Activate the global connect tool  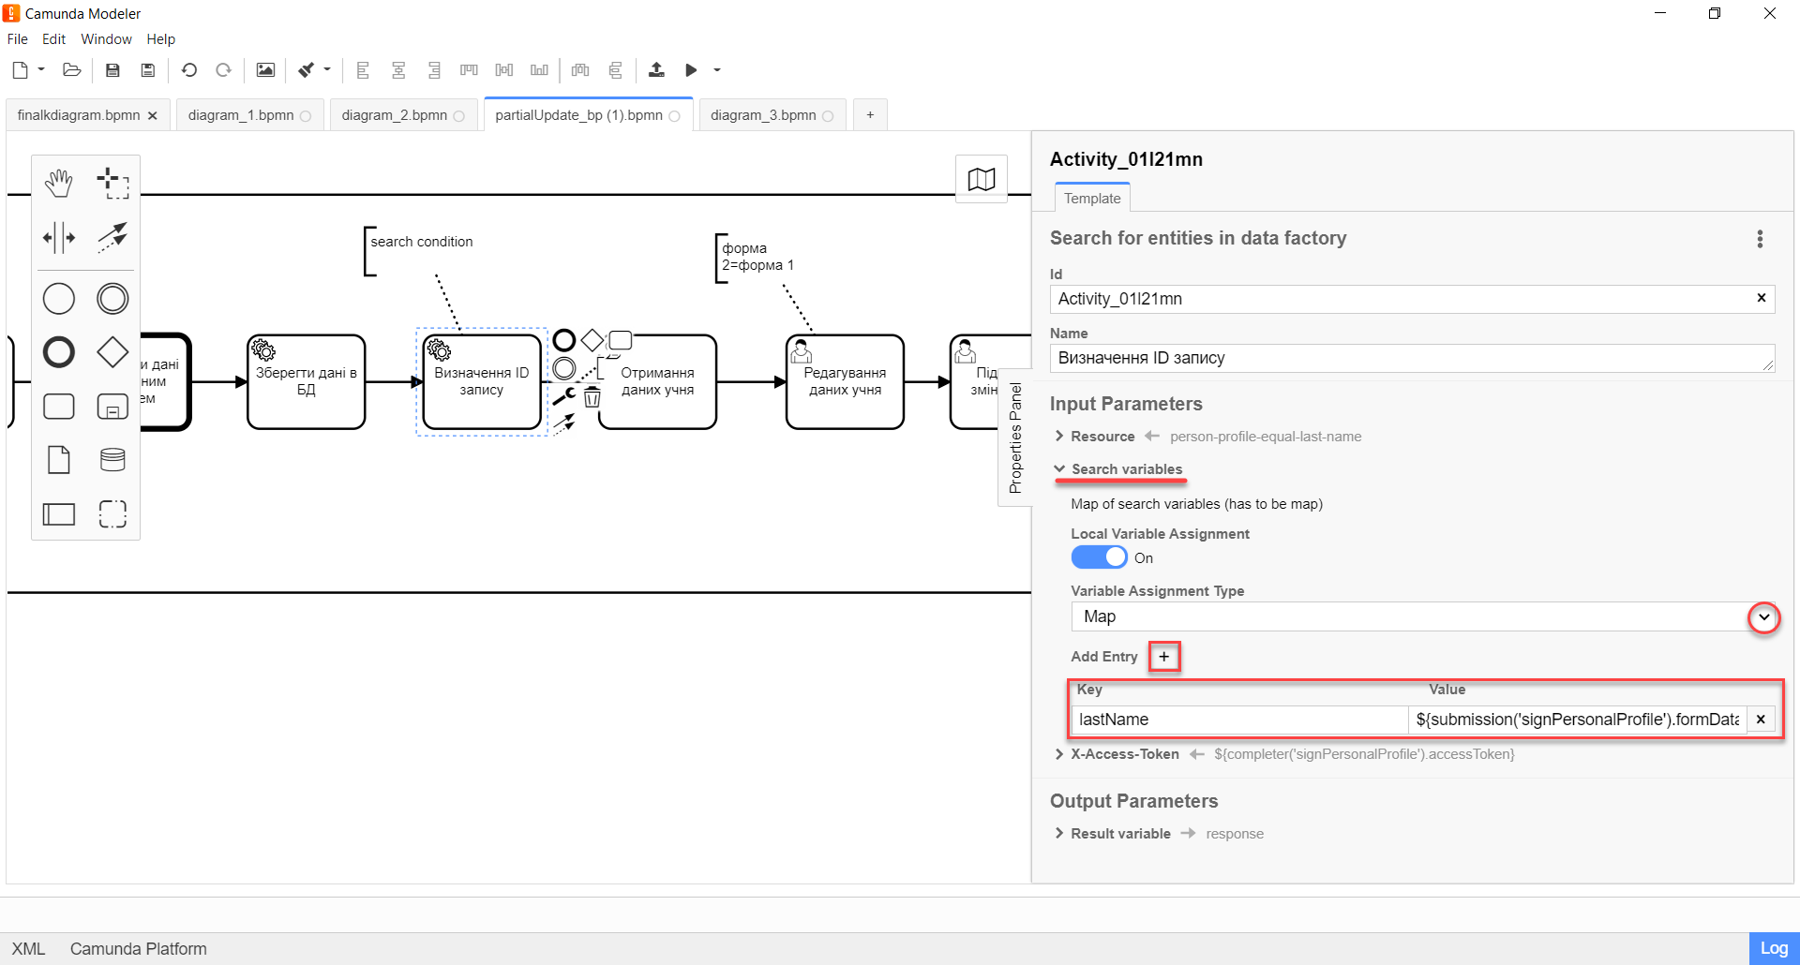pos(112,237)
